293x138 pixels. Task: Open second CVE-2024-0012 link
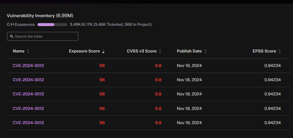click(29, 80)
